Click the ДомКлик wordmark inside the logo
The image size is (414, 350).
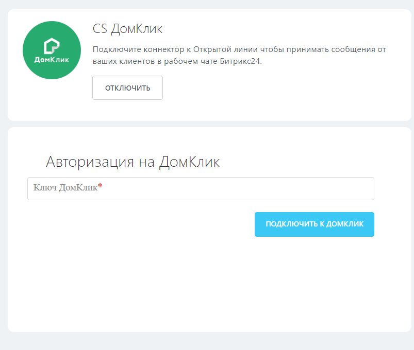point(52,59)
